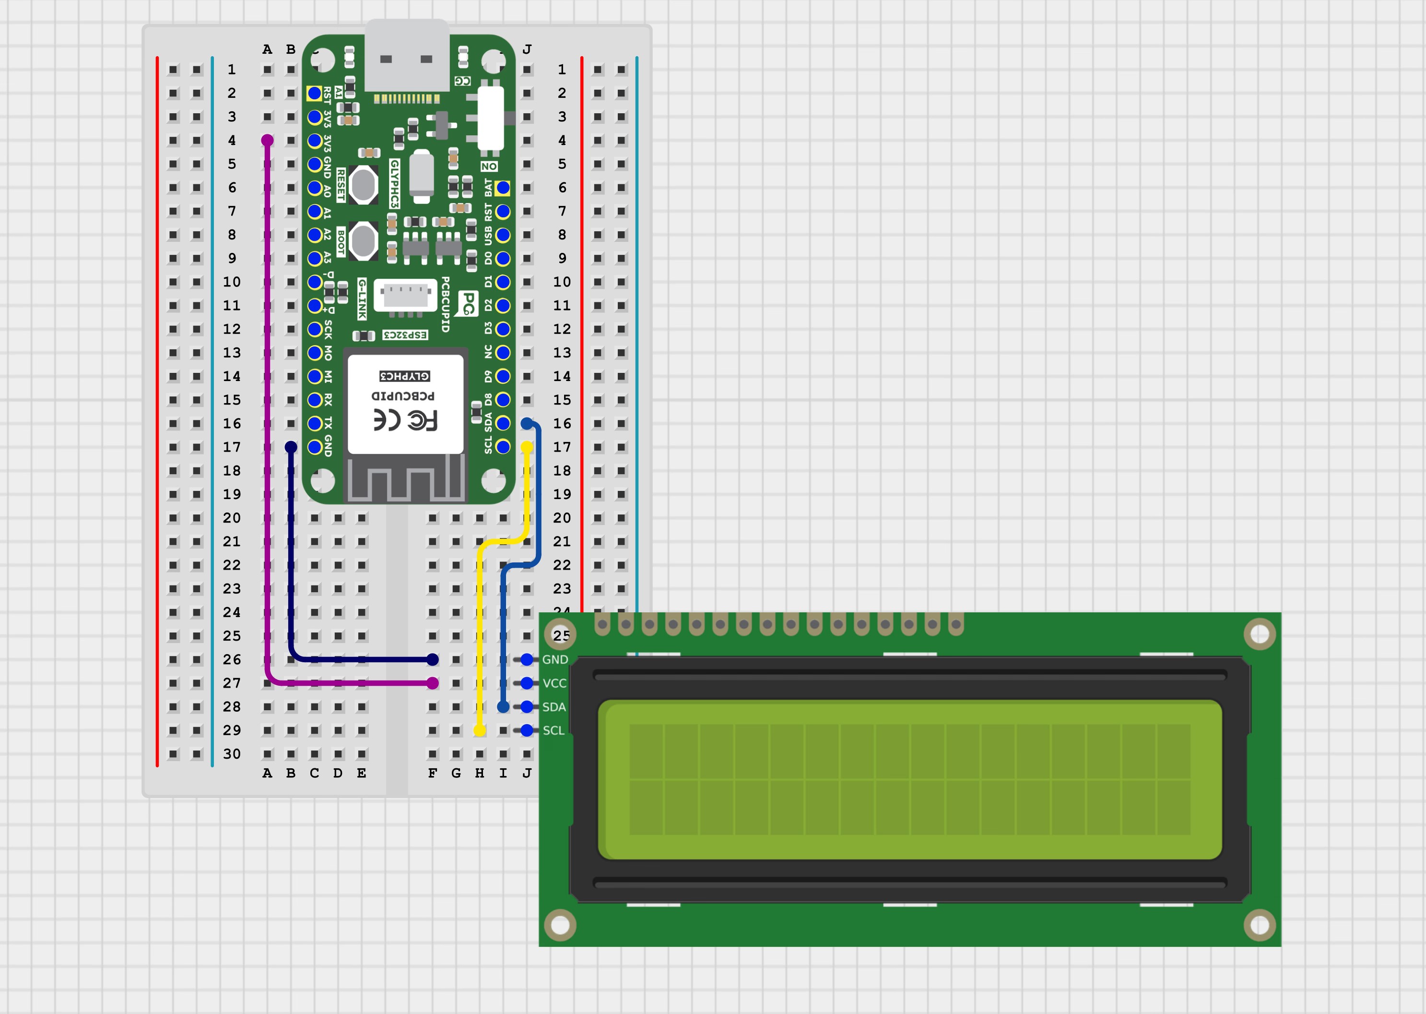Click the SDA pin on the LCD
Viewport: 1426px width, 1014px height.
[527, 707]
